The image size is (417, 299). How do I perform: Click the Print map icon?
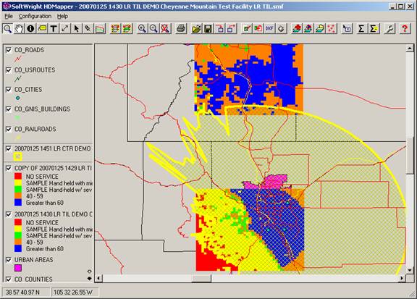[181, 28]
